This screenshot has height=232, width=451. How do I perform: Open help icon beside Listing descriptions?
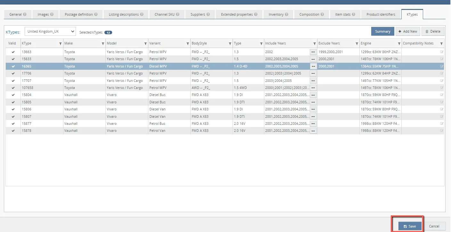pyautogui.click(x=142, y=14)
